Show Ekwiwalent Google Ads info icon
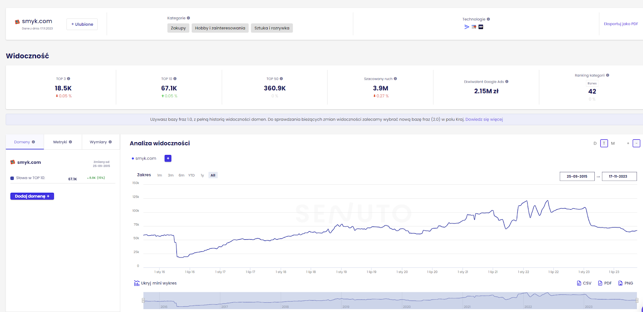The width and height of the screenshot is (643, 312). 507,82
